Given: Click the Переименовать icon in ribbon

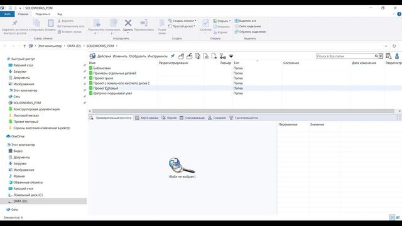Looking at the screenshot, I should coord(144,23).
